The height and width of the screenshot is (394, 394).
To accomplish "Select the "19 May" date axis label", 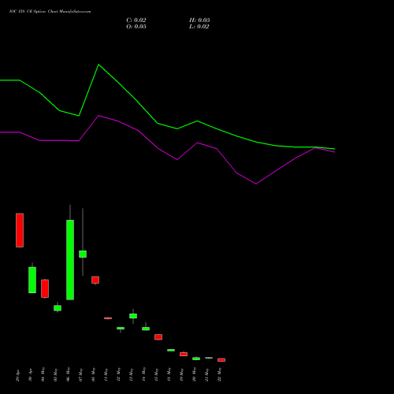I will pyautogui.click(x=182, y=374).
